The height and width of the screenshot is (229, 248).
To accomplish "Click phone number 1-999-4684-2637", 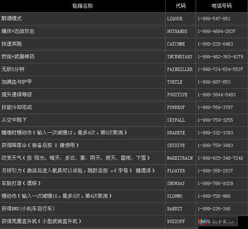I will (216, 31).
